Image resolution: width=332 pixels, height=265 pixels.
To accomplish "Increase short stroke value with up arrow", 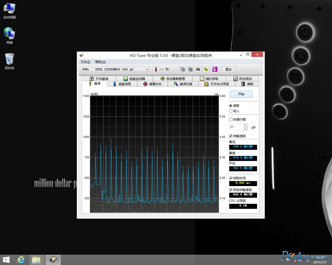I will coord(245,126).
